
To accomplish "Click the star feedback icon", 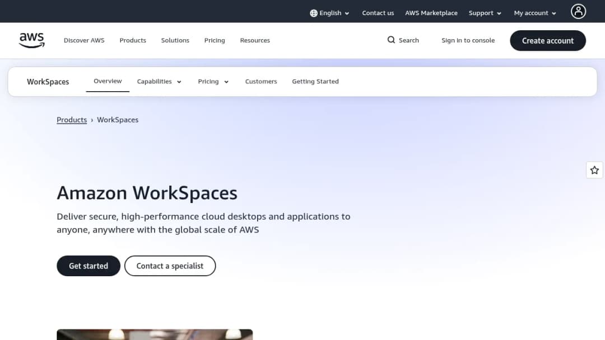I will [594, 170].
